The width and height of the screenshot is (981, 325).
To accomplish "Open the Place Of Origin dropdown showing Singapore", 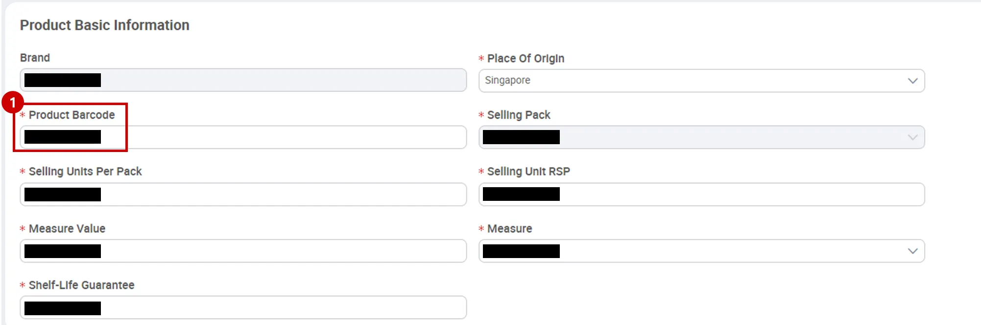I will point(686,81).
